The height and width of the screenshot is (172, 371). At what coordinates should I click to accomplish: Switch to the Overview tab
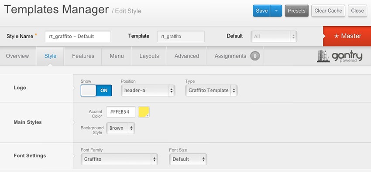tap(17, 56)
